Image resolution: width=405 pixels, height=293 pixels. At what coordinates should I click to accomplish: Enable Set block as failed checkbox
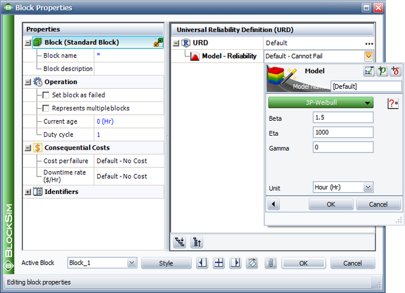tap(47, 95)
